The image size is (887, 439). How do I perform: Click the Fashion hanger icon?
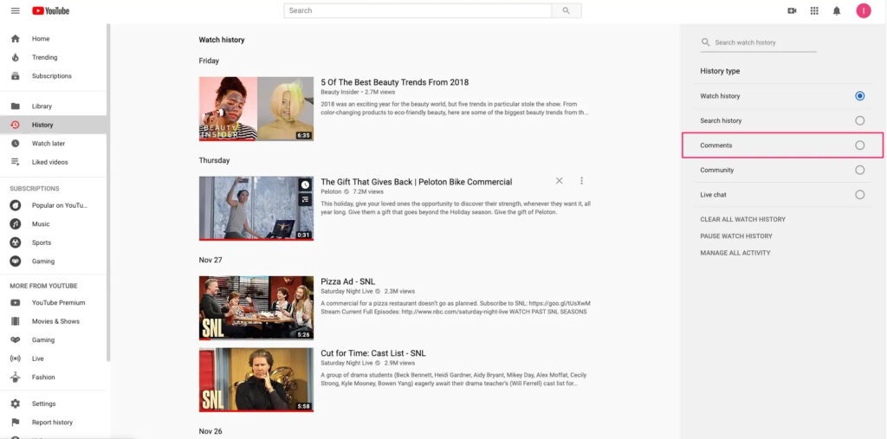16,378
